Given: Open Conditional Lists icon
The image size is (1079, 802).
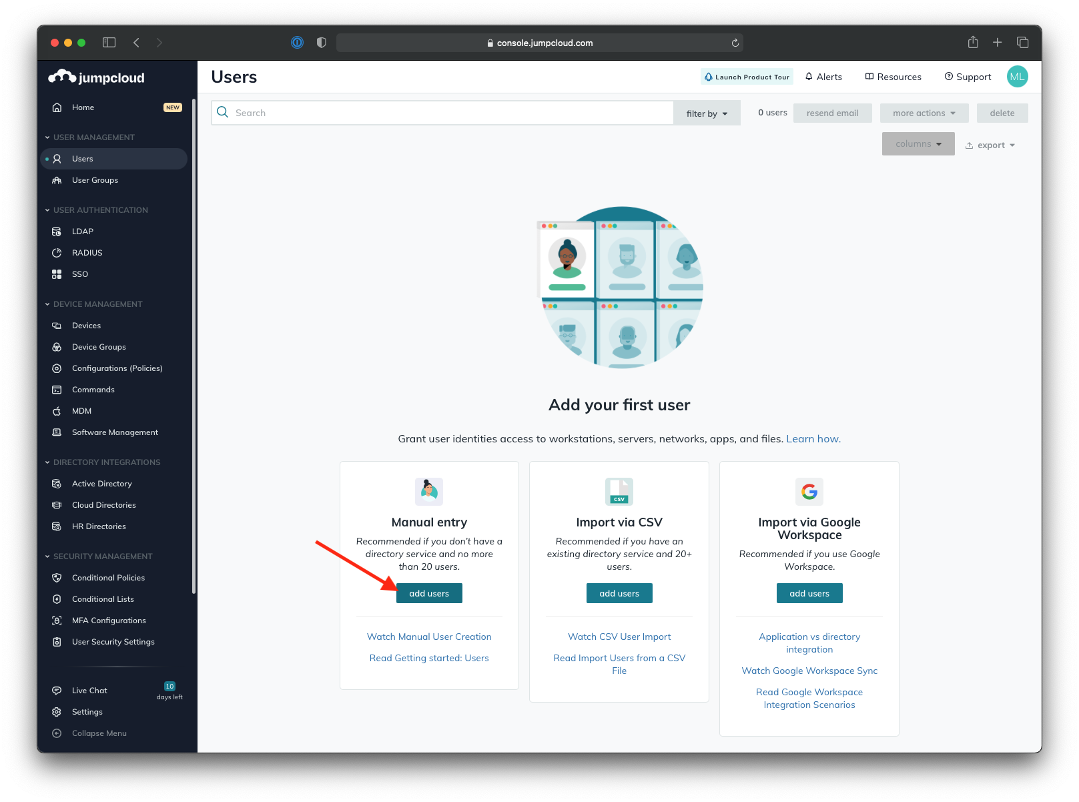Looking at the screenshot, I should [57, 599].
